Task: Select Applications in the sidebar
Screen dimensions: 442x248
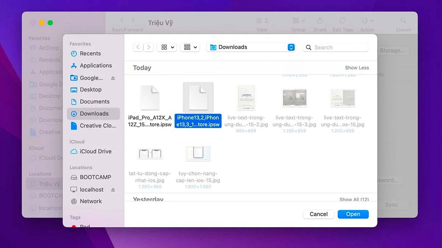Action: point(96,66)
